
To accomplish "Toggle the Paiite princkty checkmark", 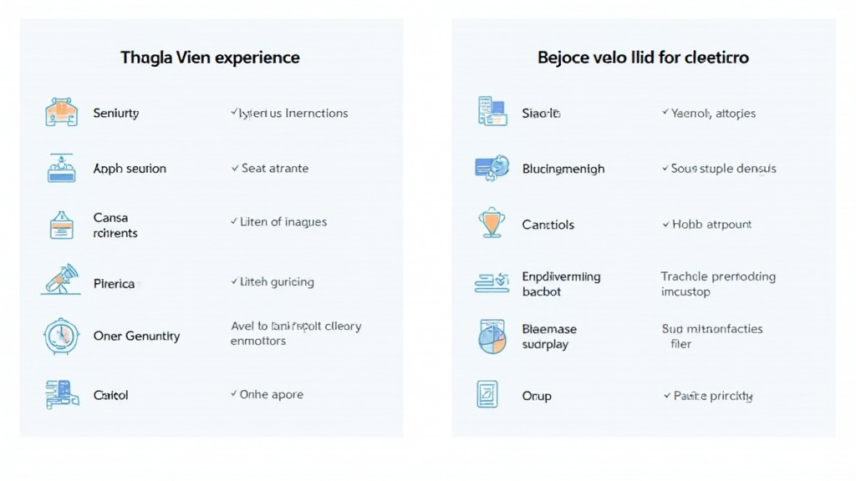I will [x=667, y=396].
